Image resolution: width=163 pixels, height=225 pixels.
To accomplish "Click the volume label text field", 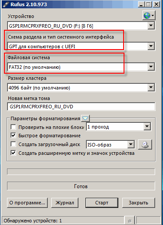I will 81,107.
